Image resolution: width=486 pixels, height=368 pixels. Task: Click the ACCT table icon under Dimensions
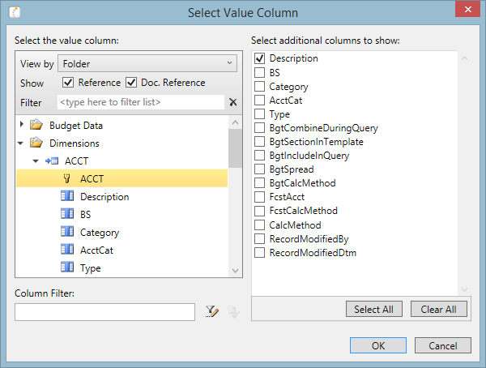(52, 161)
